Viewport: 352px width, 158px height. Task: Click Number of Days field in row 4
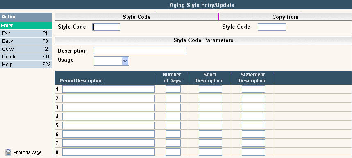(173, 116)
